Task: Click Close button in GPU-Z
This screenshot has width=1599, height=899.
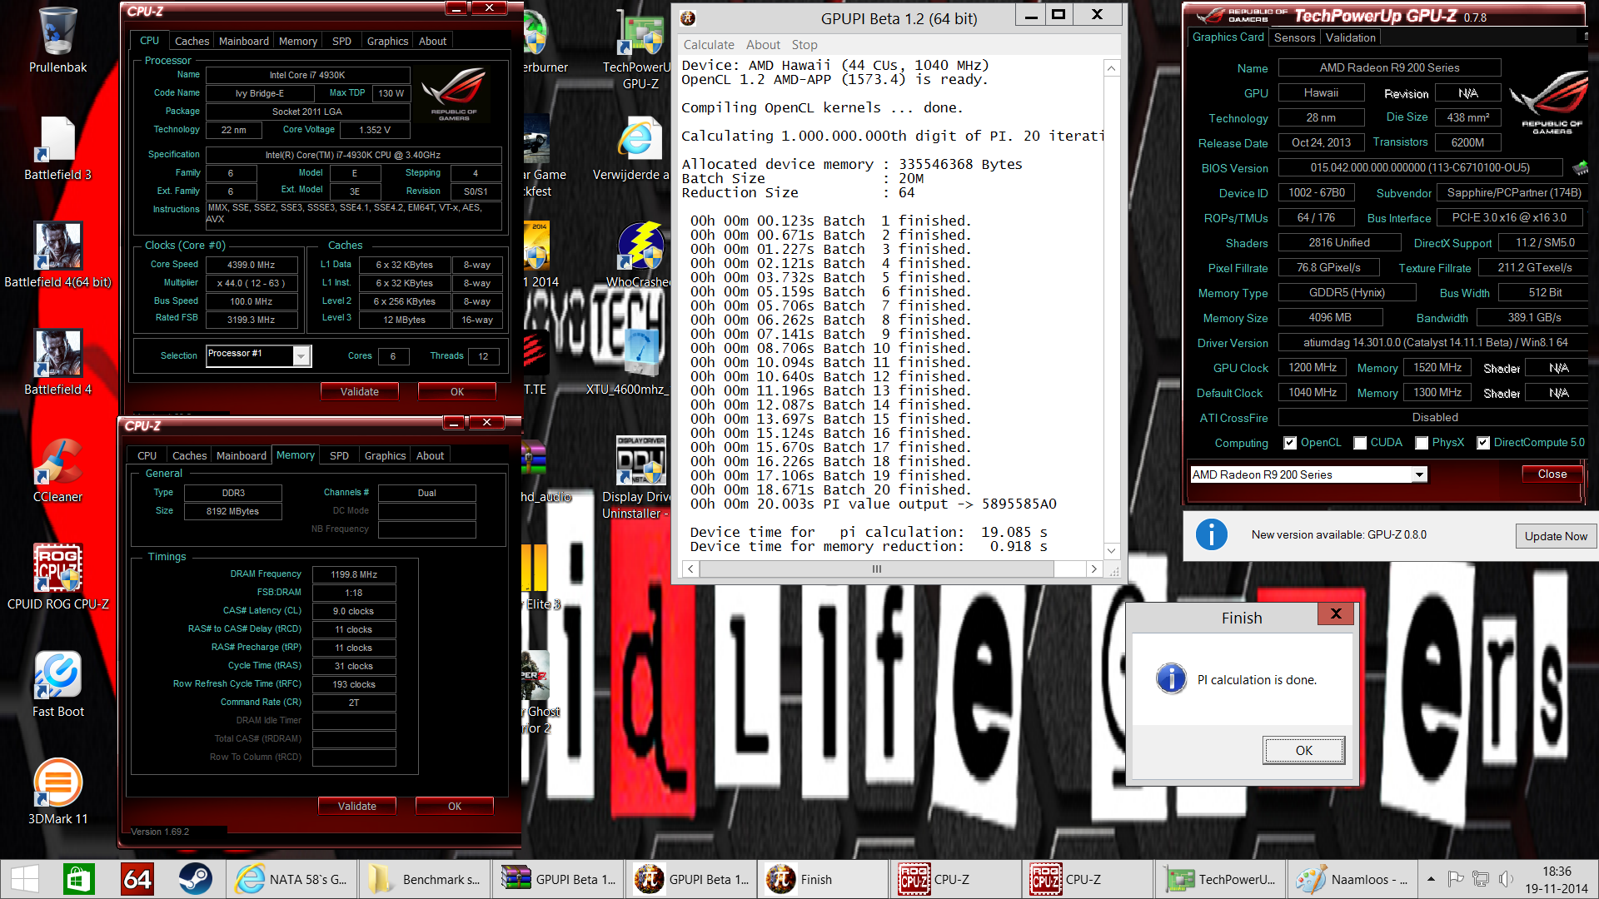Action: (1552, 474)
